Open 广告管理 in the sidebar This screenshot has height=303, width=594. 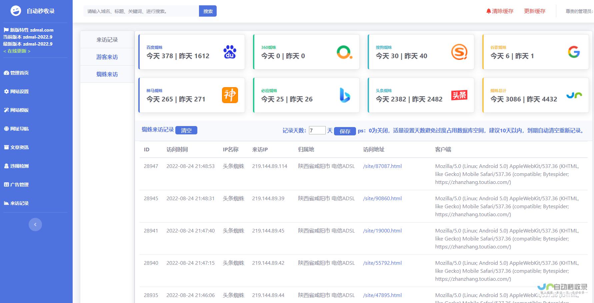click(16, 185)
